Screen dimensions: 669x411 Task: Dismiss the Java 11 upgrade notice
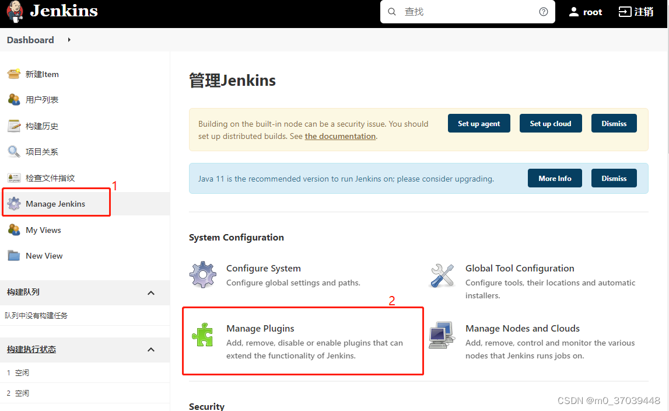(x=614, y=178)
